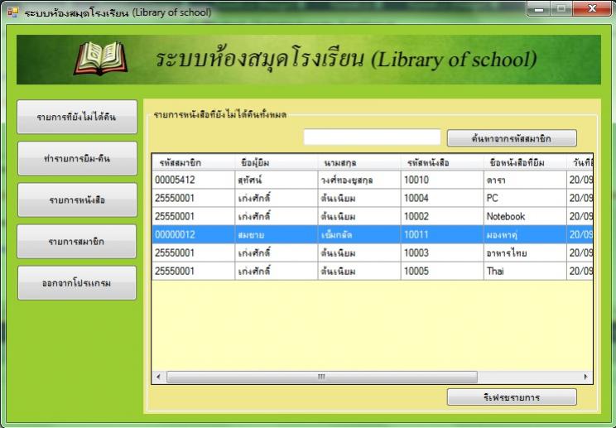The image size is (616, 428).
Task: Select book code cell 10004
Action: click(x=442, y=198)
